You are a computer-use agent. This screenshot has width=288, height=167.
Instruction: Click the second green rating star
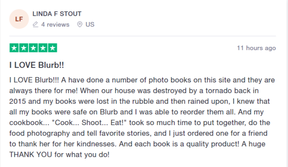click(x=24, y=48)
